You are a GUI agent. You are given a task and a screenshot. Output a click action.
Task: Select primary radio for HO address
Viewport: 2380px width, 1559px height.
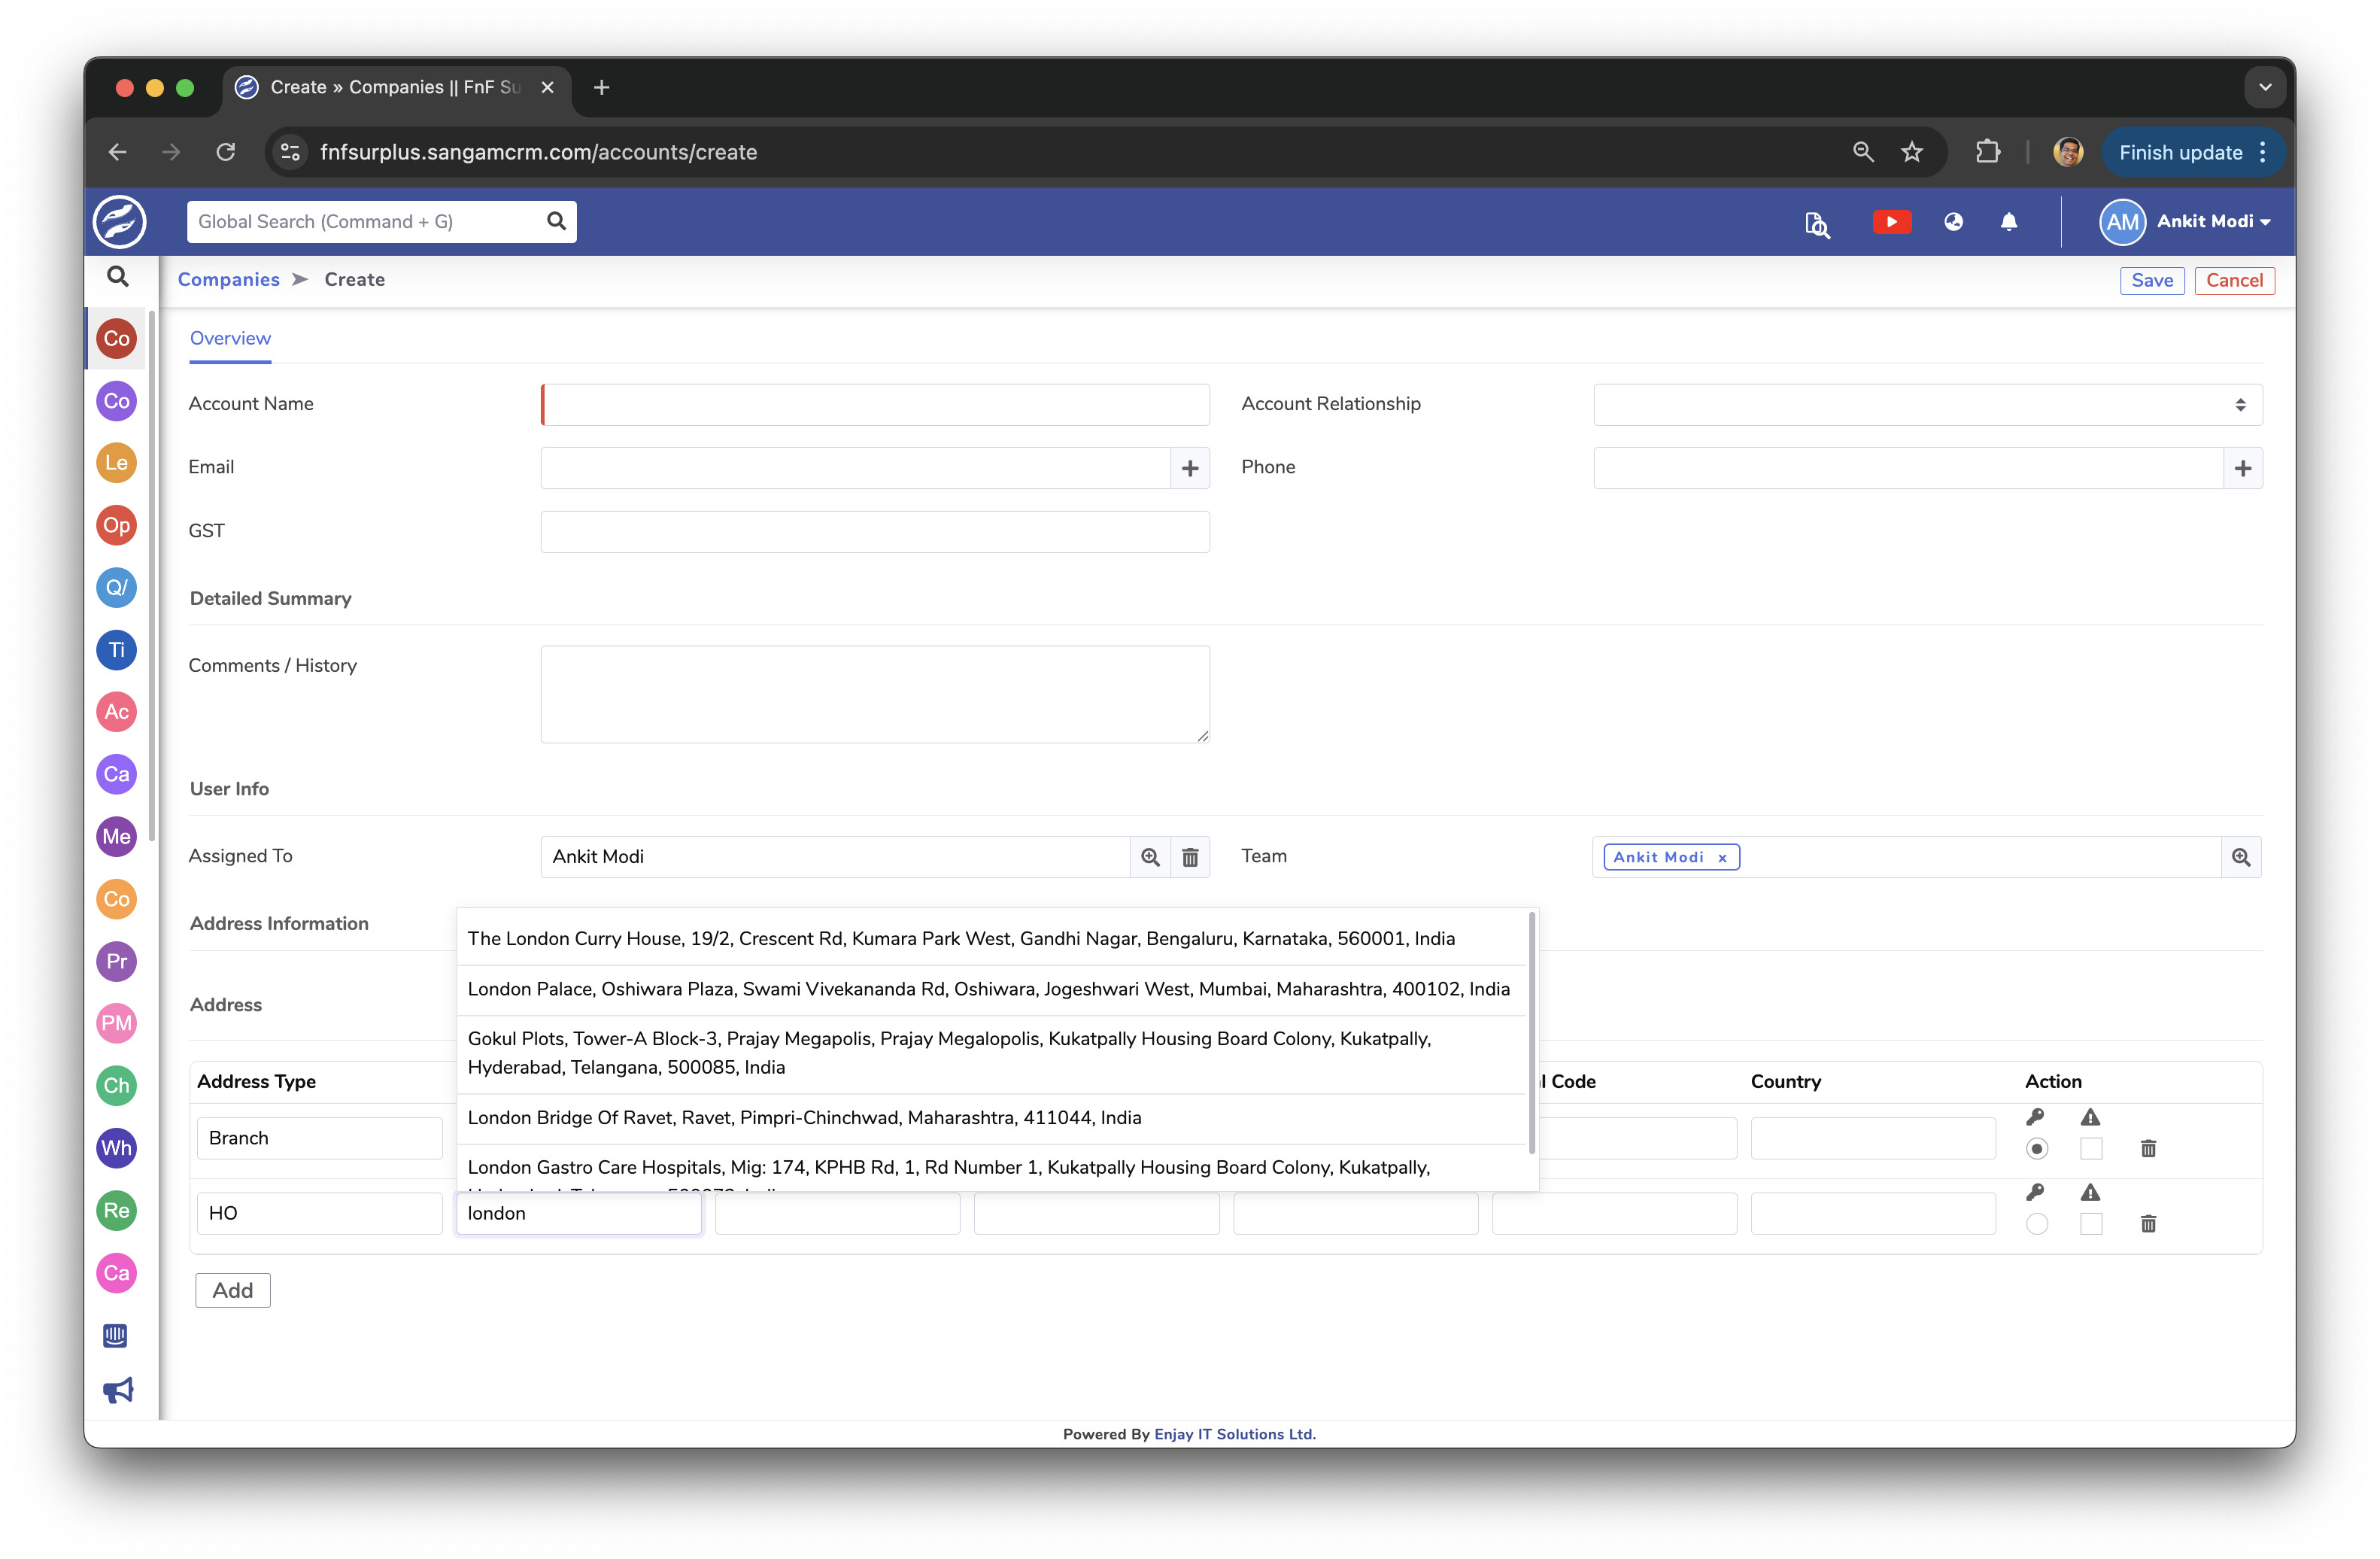click(2036, 1224)
